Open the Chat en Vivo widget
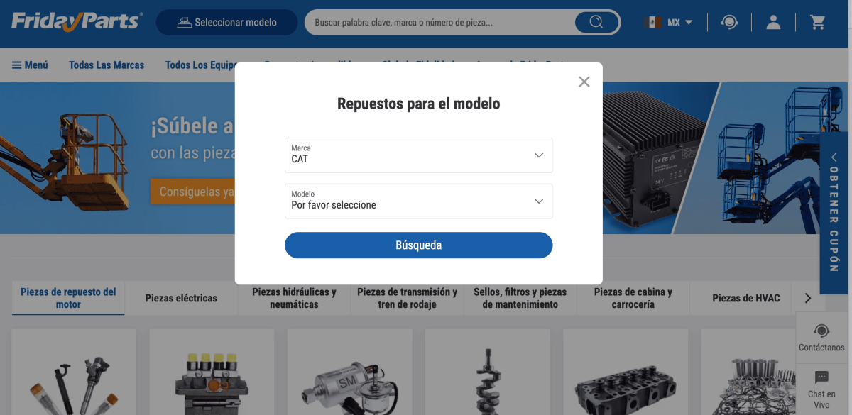This screenshot has height=415, width=852. point(821,388)
